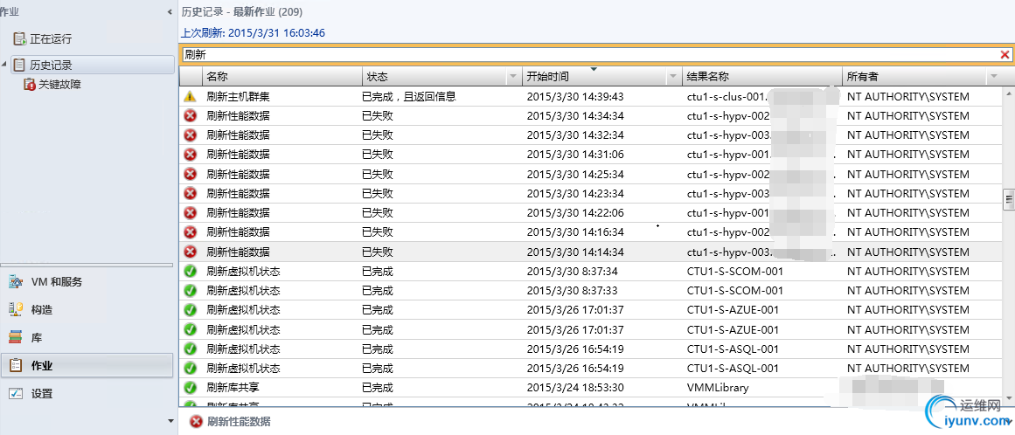
Task: Click warning icon on 刷新主机群集 job row
Action: click(x=190, y=97)
